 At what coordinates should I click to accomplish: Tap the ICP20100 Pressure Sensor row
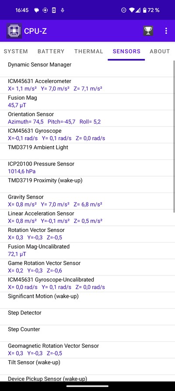(86, 168)
